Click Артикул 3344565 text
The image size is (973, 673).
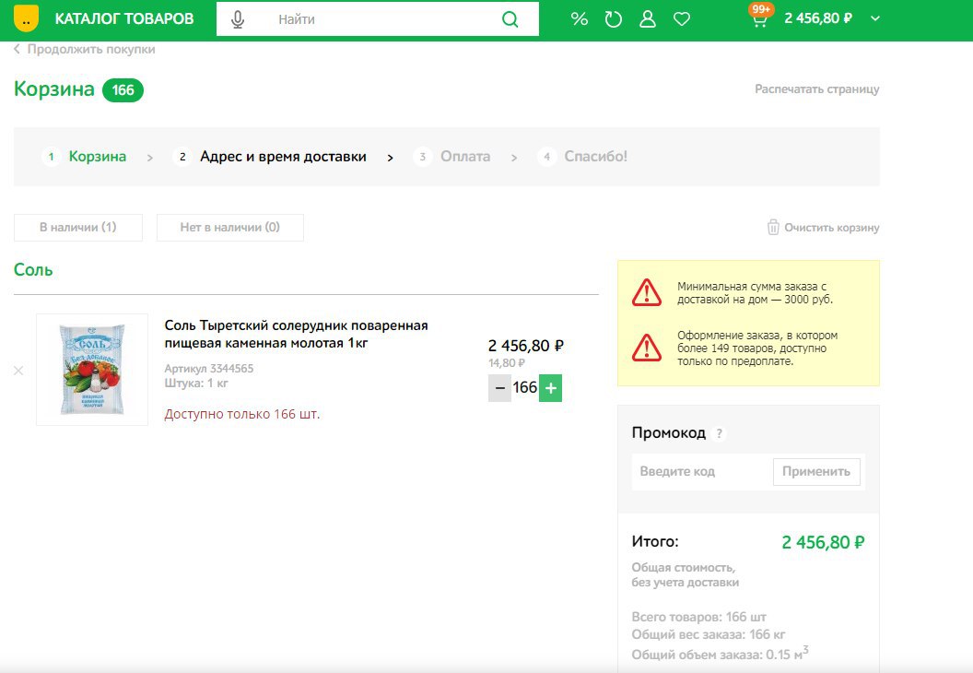[x=208, y=369]
